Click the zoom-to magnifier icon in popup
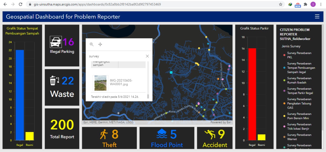This screenshot has width=326, height=152. pos(92,44)
